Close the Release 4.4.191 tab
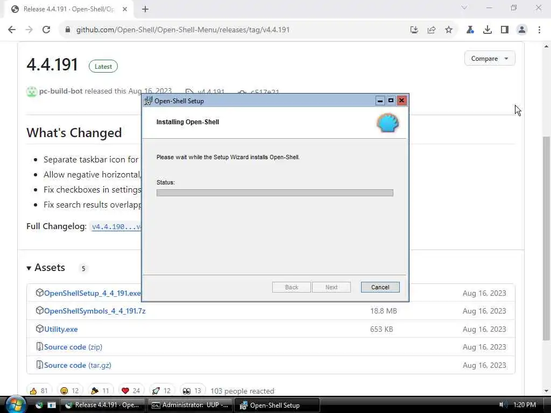Screen dimensions: 551x413 tap(125, 9)
